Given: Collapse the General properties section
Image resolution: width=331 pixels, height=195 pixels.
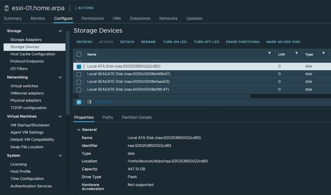Looking at the screenshot, I should (x=78, y=129).
